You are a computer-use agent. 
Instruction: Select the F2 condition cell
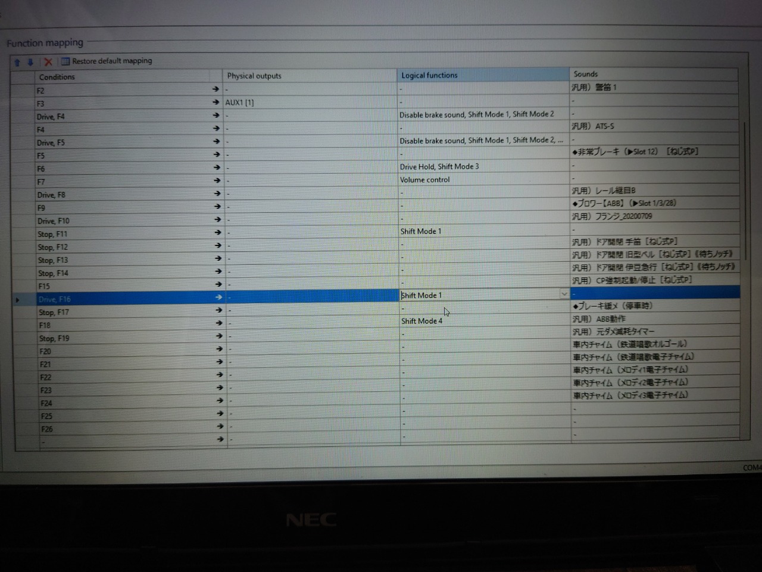pos(122,91)
